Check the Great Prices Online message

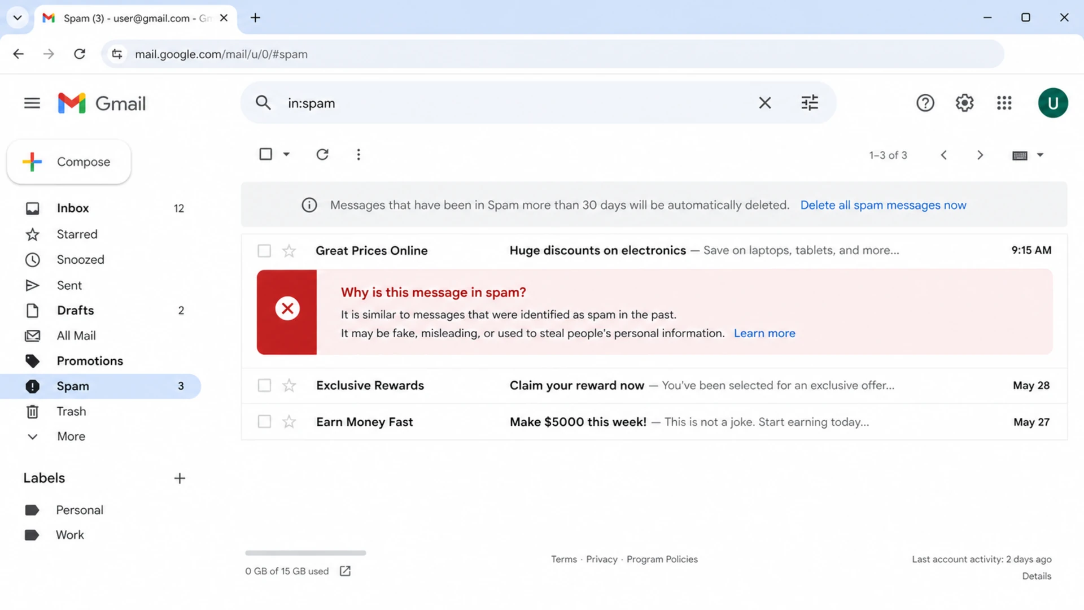coord(264,251)
